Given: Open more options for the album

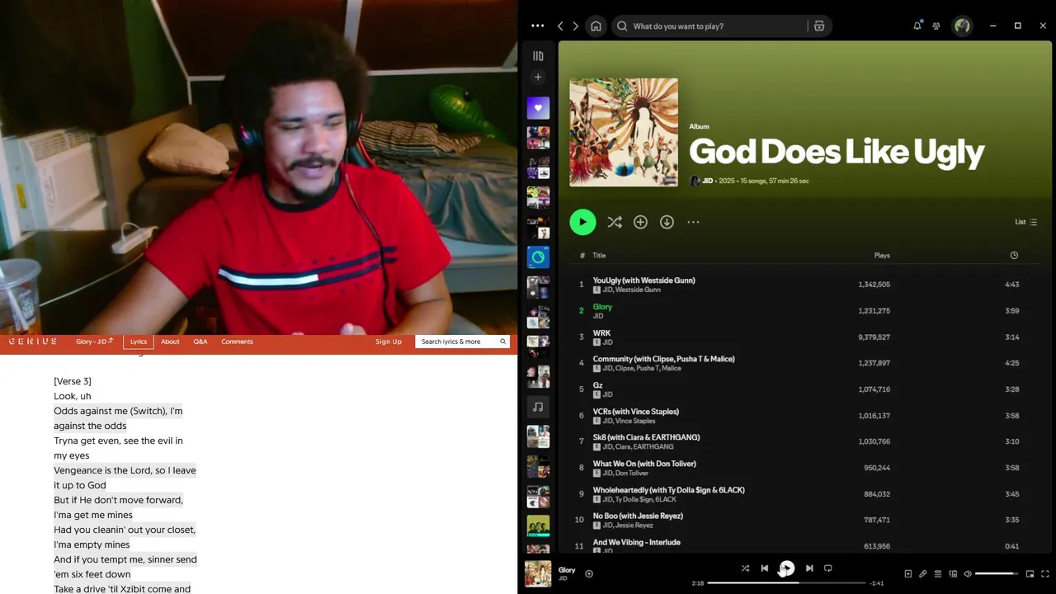Looking at the screenshot, I should 693,222.
